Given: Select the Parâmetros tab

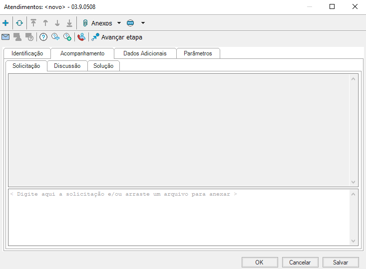Looking at the screenshot, I should [198, 53].
